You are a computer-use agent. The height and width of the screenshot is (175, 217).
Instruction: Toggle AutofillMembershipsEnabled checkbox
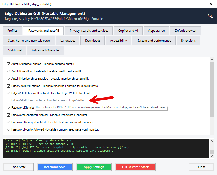click(9, 79)
